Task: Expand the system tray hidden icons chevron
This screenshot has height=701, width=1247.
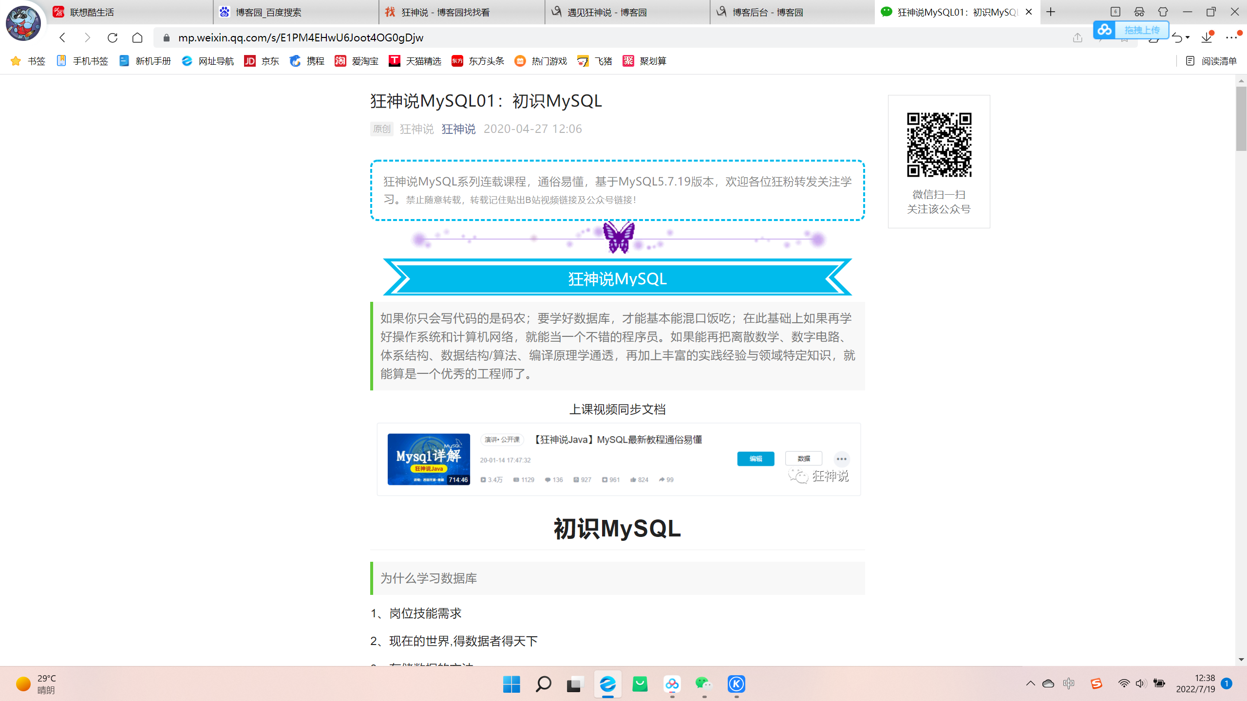Action: (x=1030, y=683)
